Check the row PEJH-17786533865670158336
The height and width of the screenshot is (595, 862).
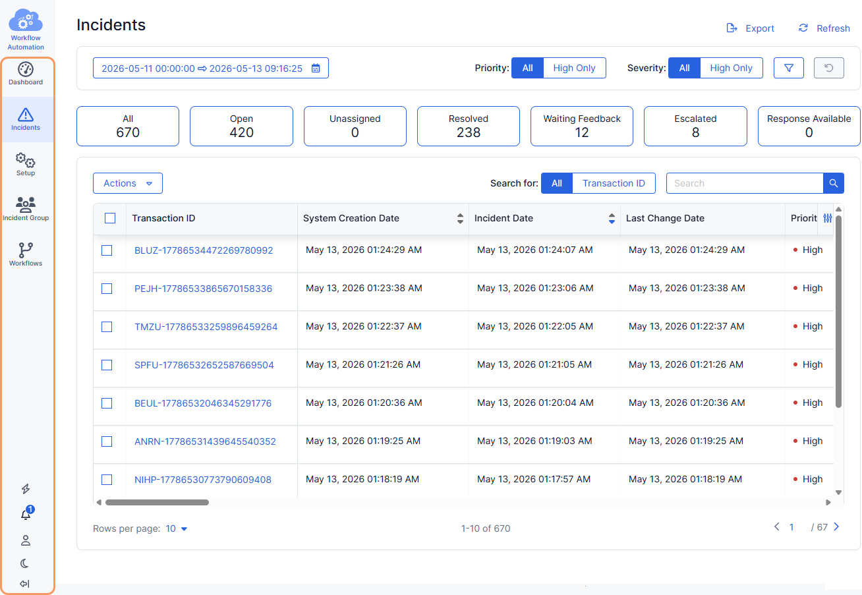(107, 289)
